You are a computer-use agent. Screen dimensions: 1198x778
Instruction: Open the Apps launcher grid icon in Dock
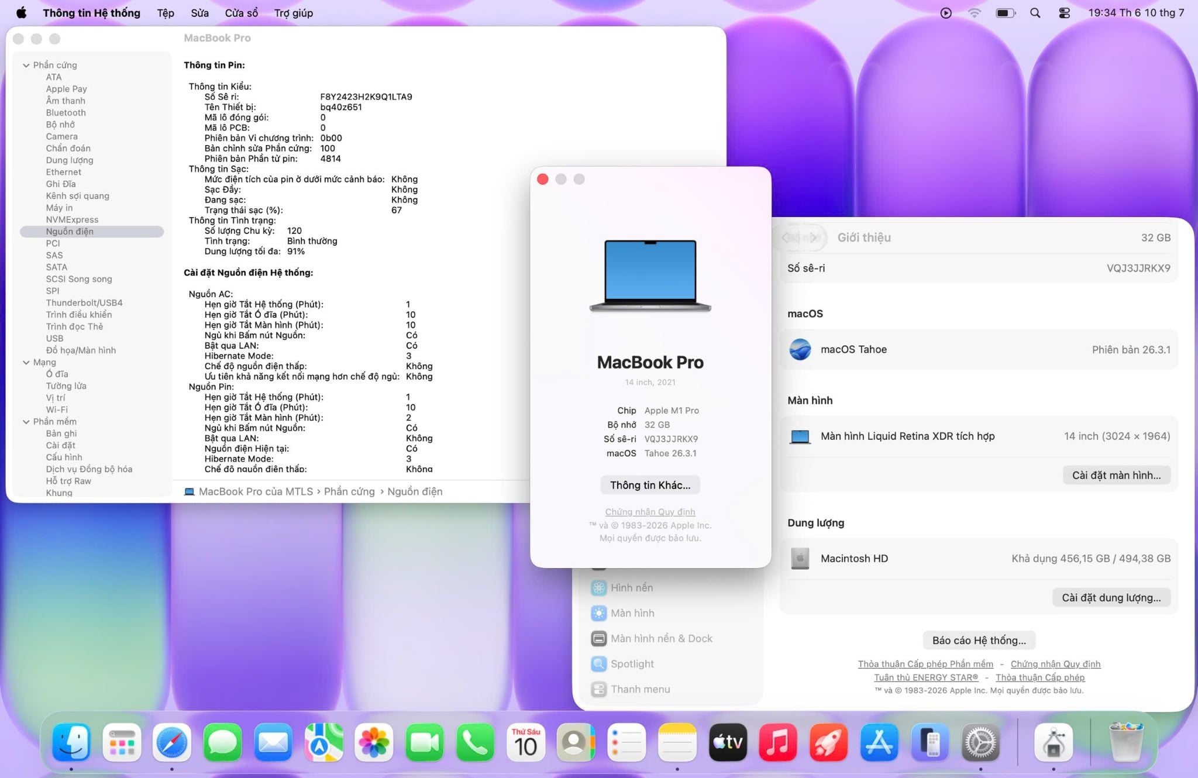tap(122, 742)
